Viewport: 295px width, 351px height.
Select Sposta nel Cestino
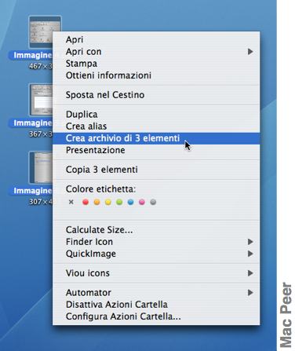pyautogui.click(x=156, y=95)
